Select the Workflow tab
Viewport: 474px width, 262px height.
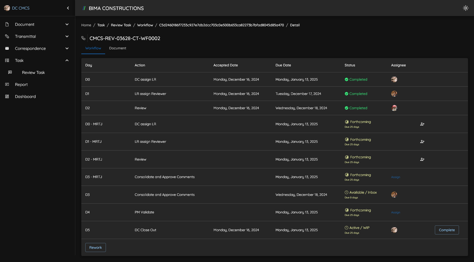click(x=93, y=48)
